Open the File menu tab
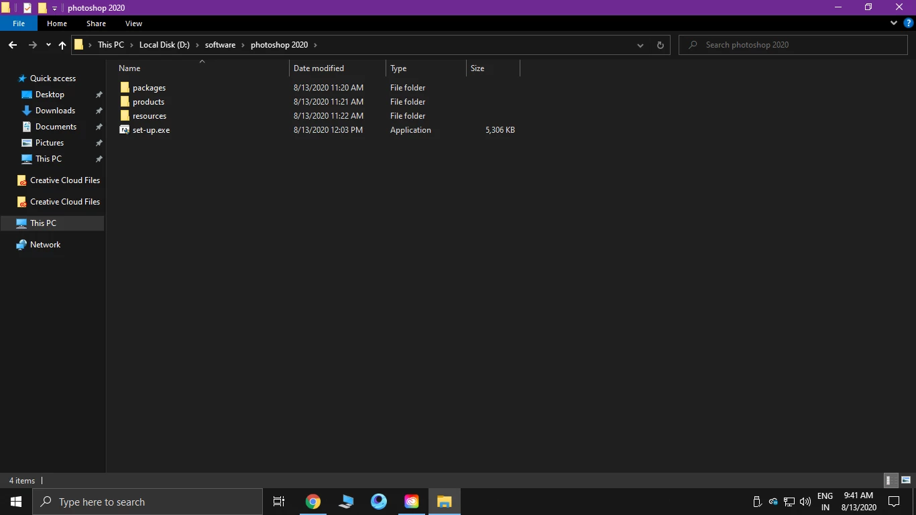Image resolution: width=916 pixels, height=515 pixels. click(x=19, y=23)
